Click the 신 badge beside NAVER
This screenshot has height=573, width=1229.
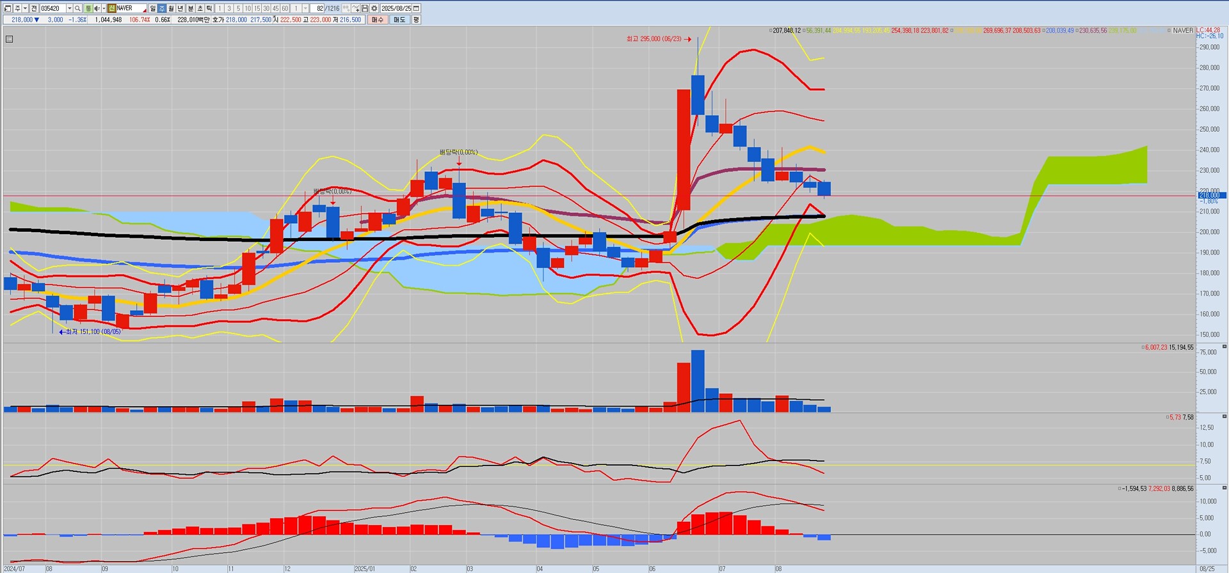111,8
